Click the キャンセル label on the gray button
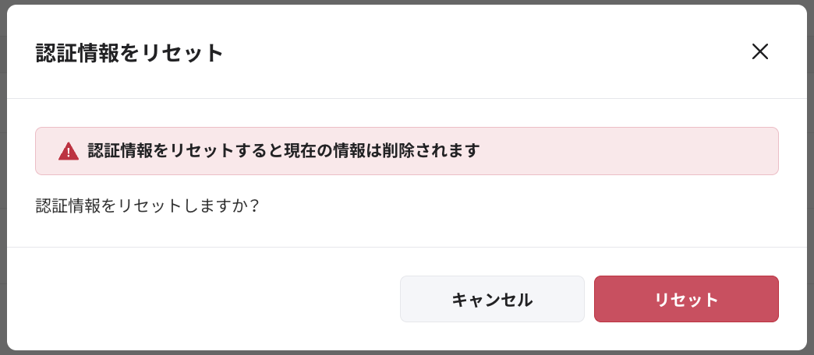Viewport: 814px width, 355px height. [492, 300]
